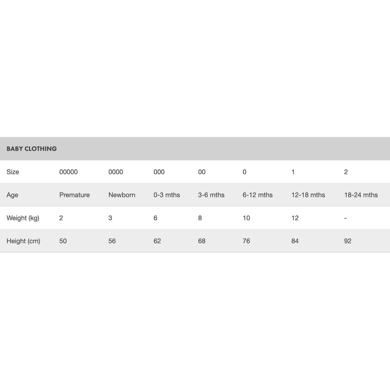The image size is (390, 390).
Task: Select the 10 kg weight value
Action: pos(246,218)
